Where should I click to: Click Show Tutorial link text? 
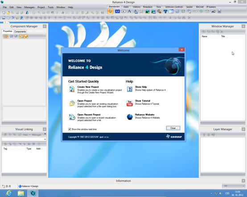[142, 101]
